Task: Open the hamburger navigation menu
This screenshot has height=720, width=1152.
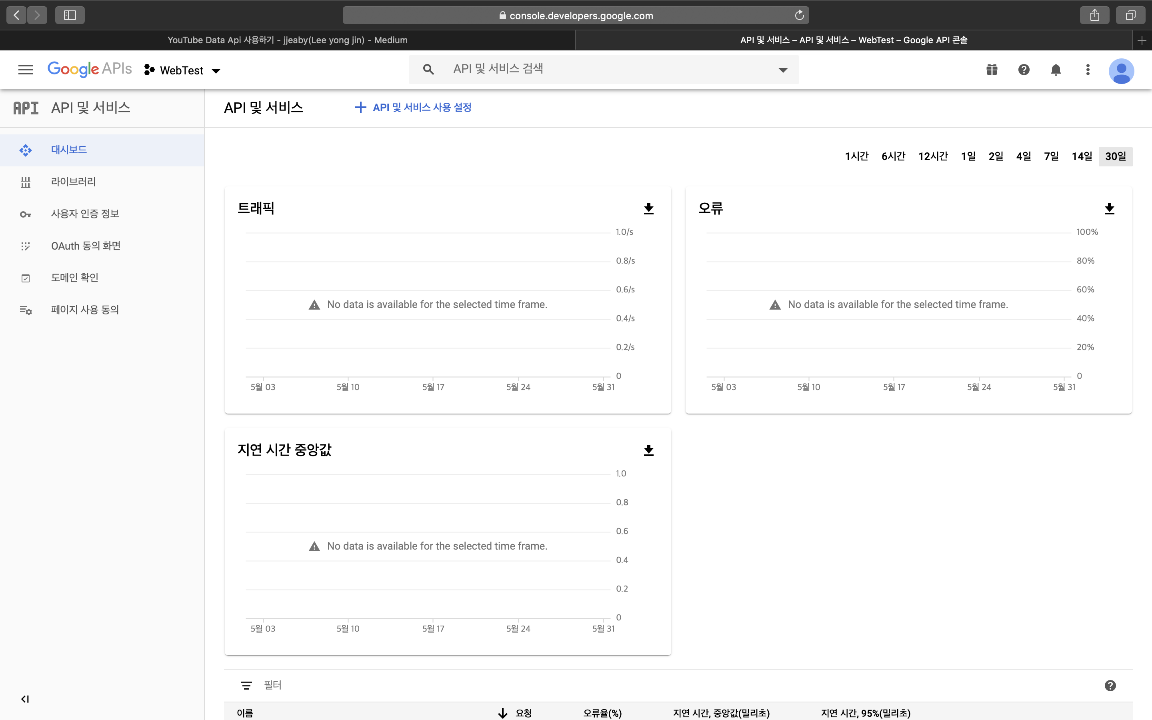Action: [x=26, y=70]
